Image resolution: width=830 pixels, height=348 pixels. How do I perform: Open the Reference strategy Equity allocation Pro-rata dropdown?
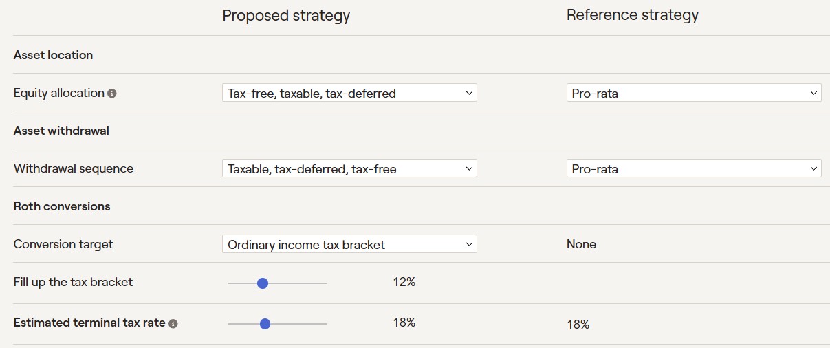[x=694, y=93]
